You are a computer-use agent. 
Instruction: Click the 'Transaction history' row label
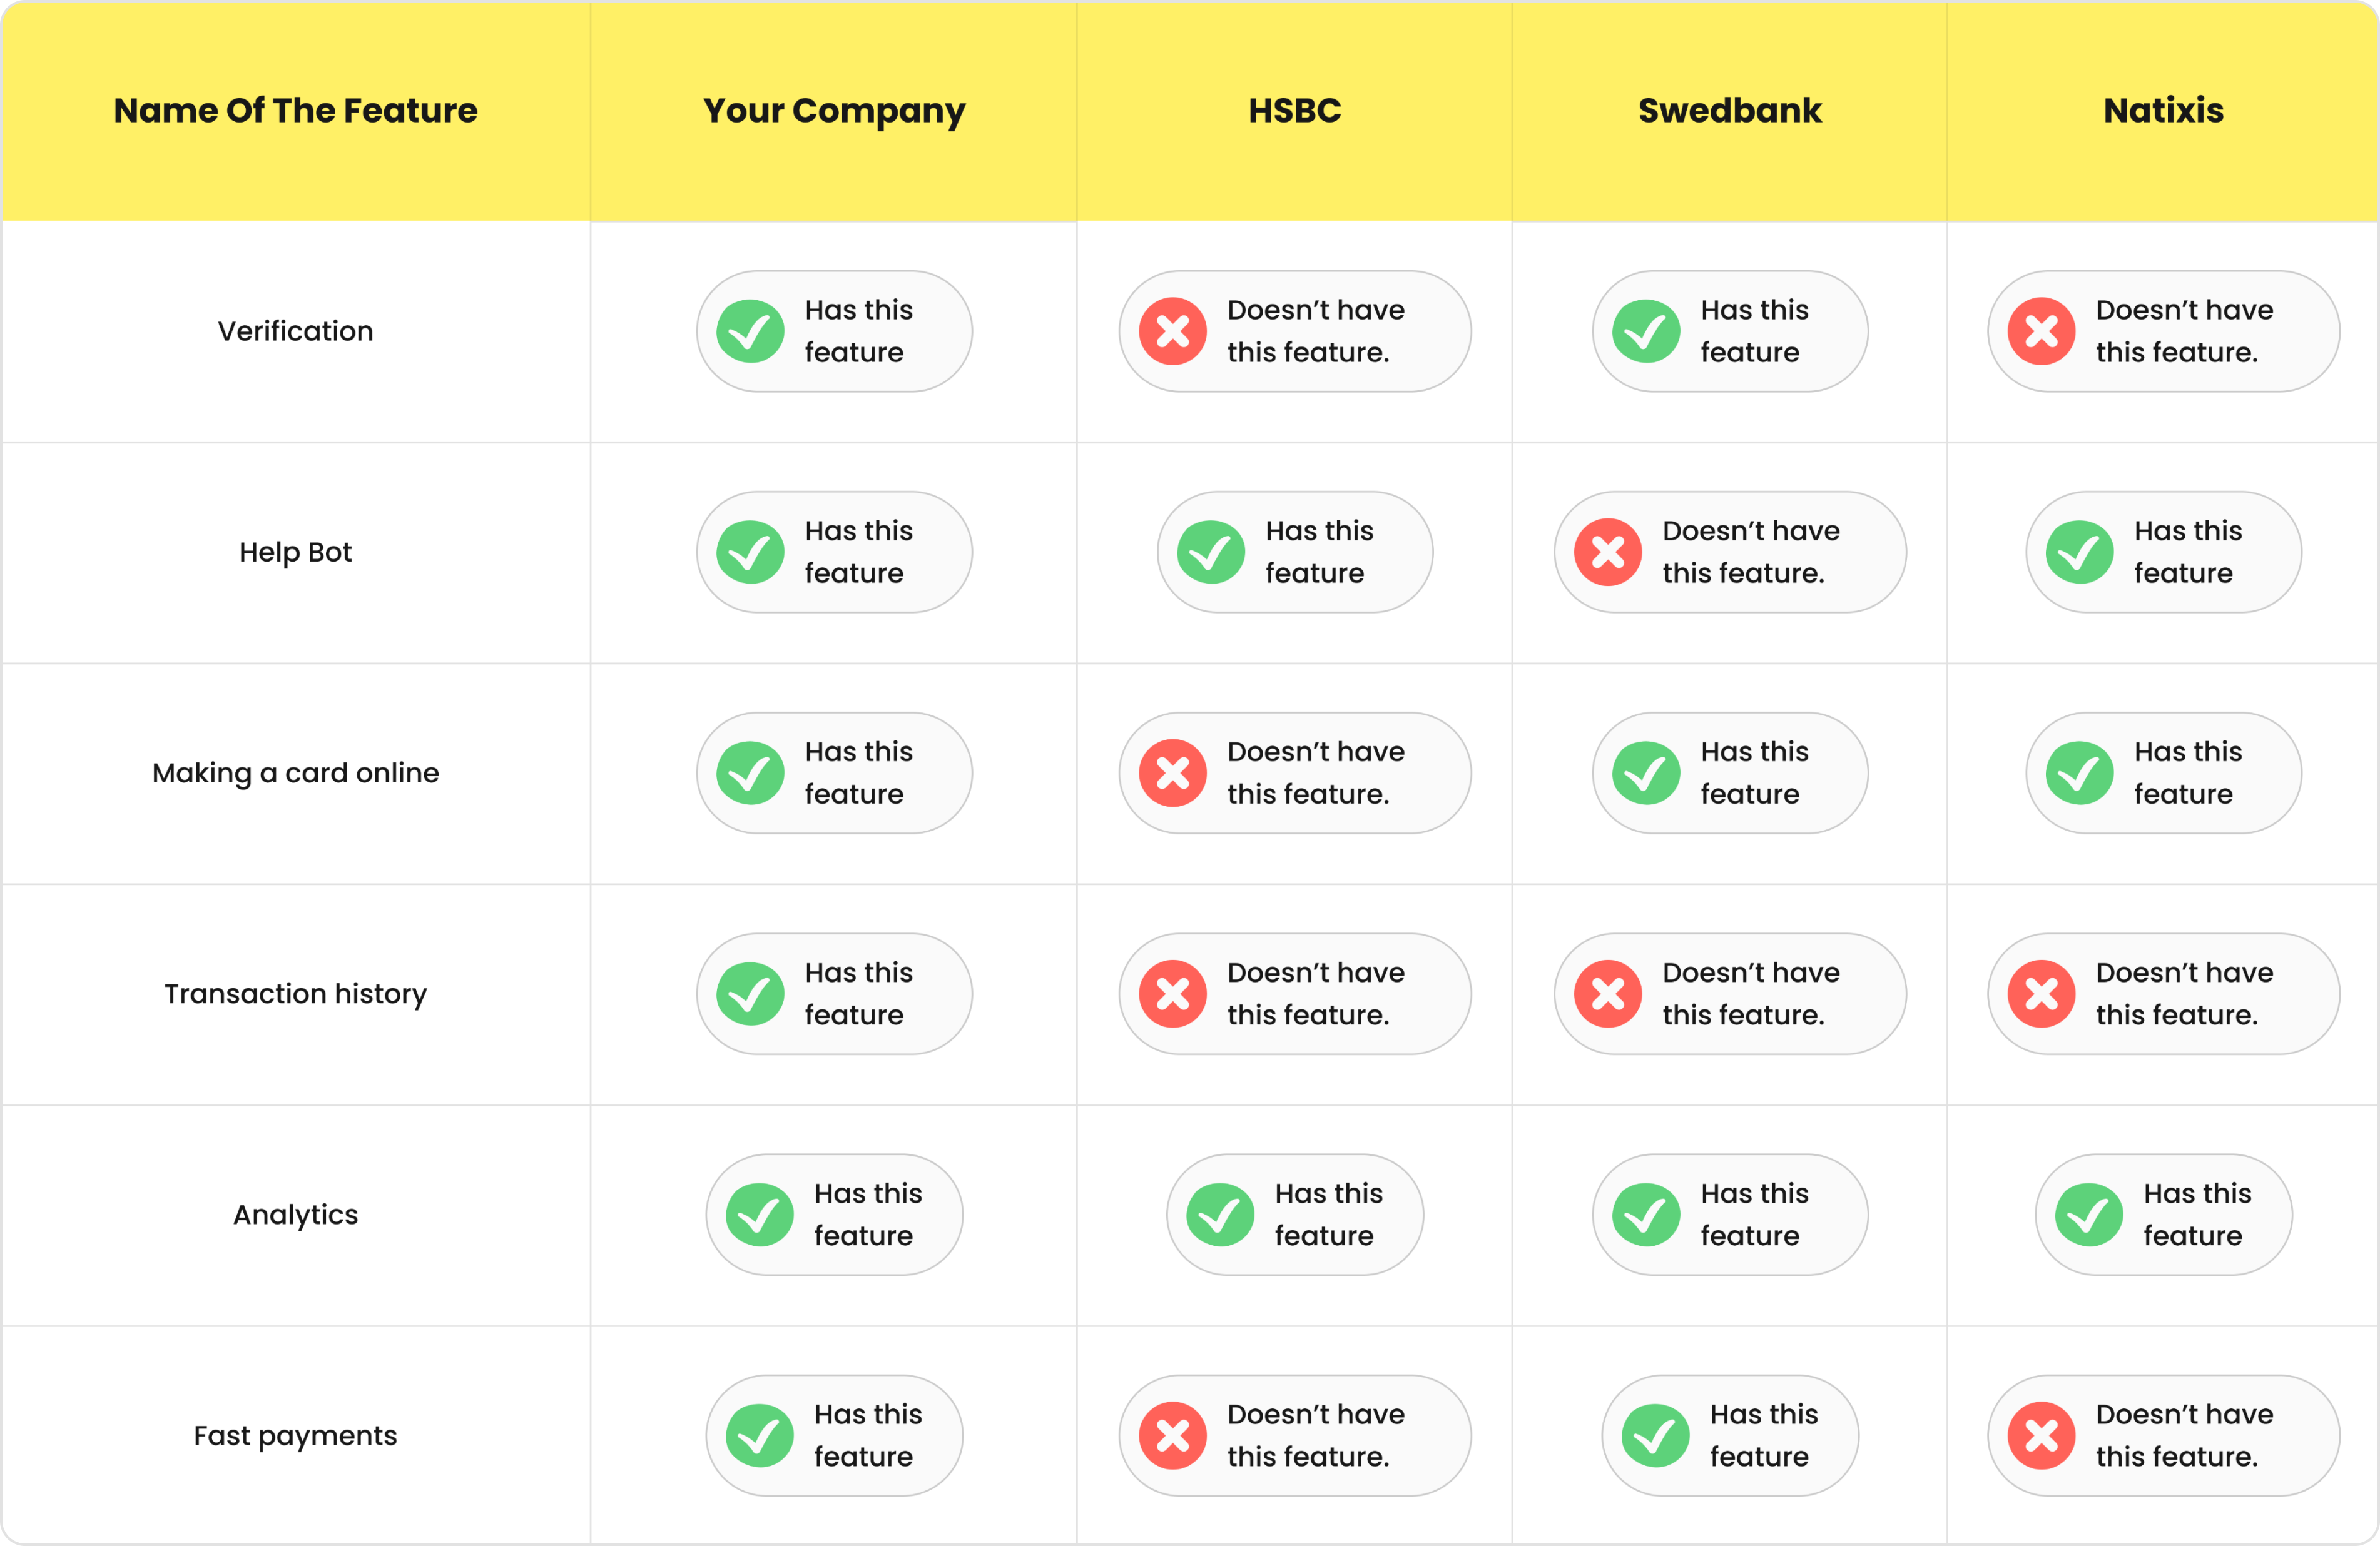point(296,994)
